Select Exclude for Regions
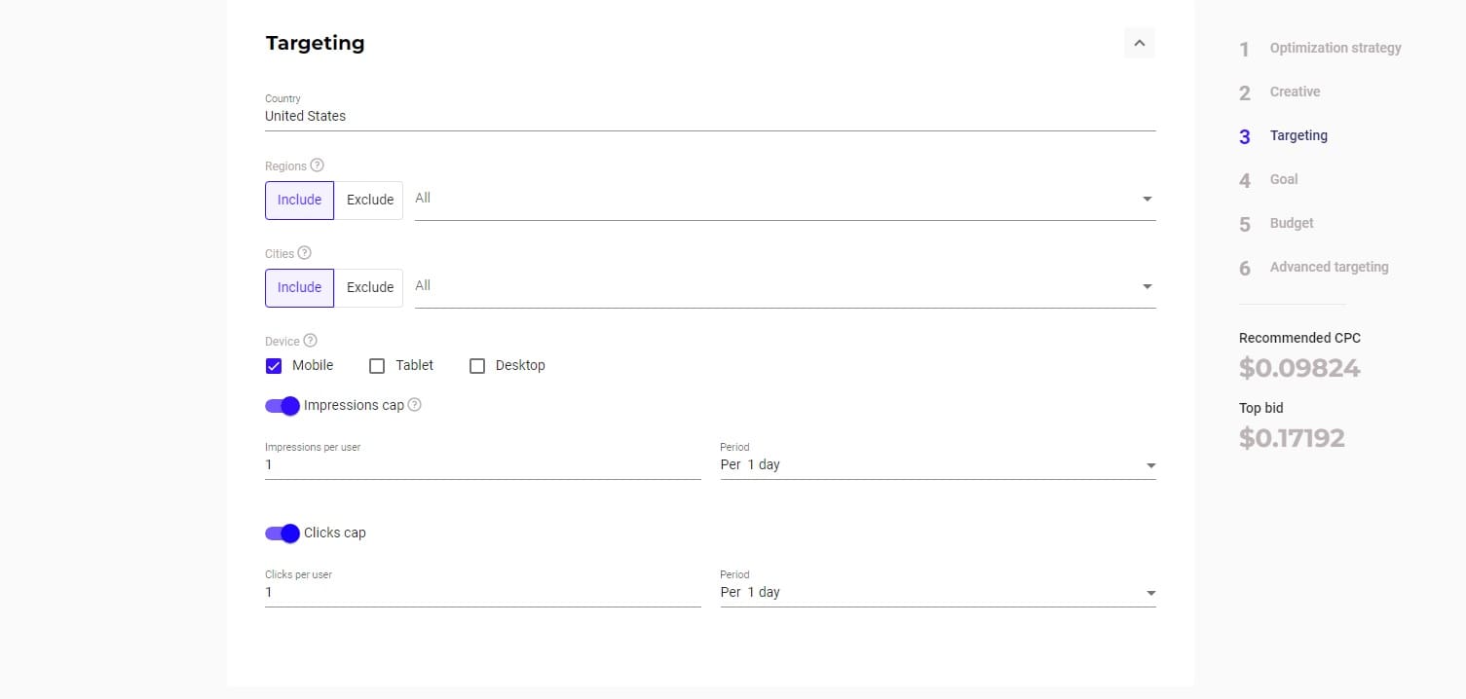 pyautogui.click(x=369, y=200)
